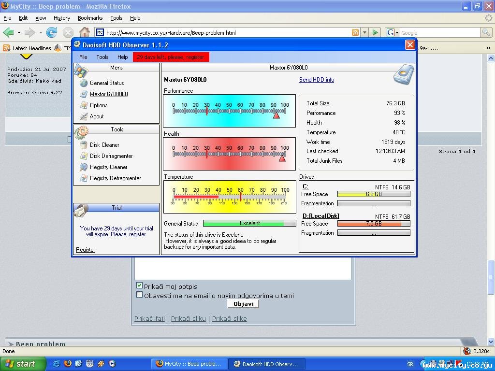Click Firefox Back arrow button
Viewport: 495px width, 371px height.
pos(9,32)
